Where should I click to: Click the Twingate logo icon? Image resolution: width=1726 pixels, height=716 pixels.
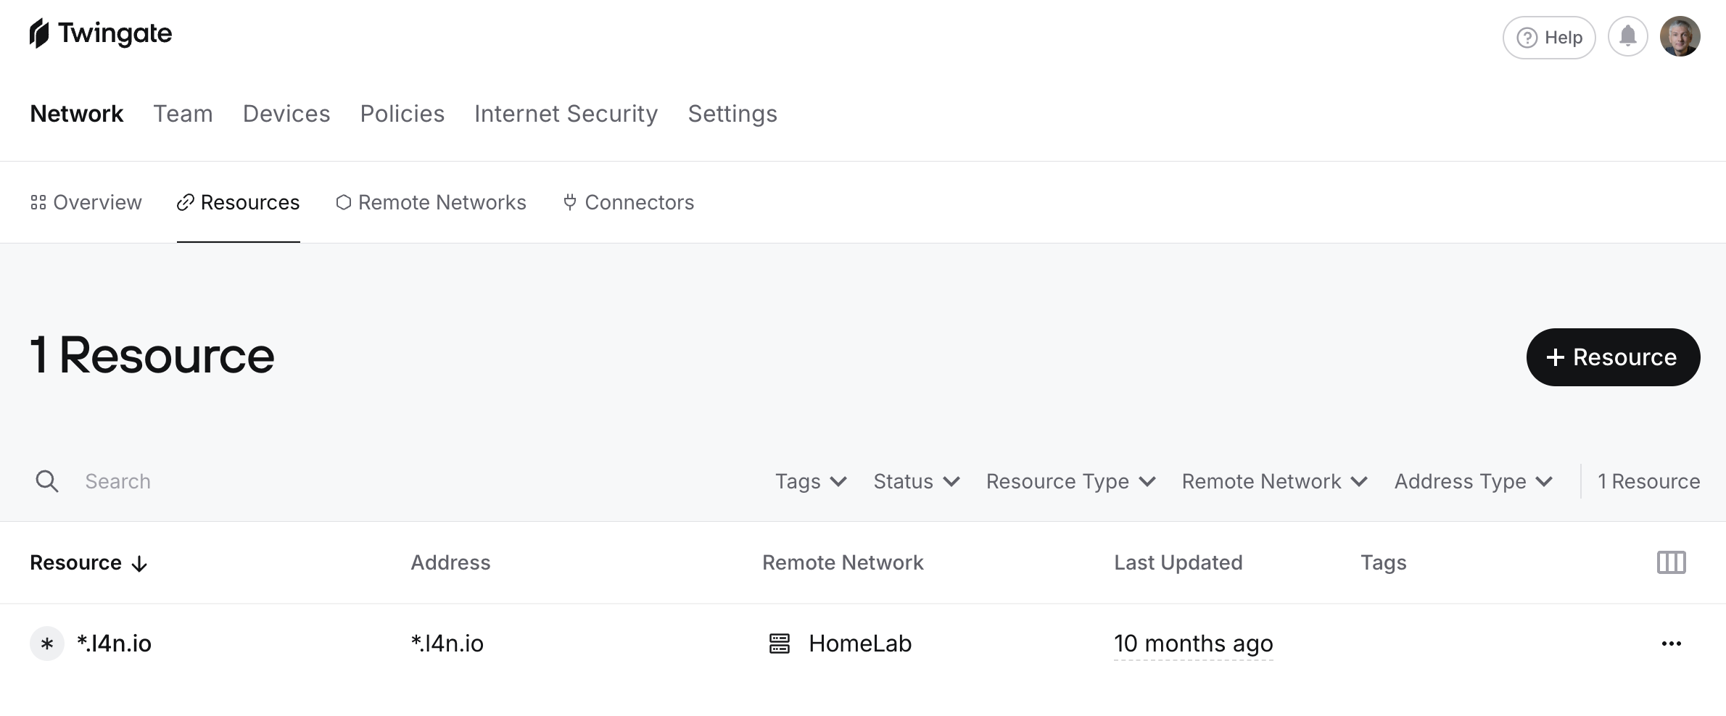pos(39,33)
